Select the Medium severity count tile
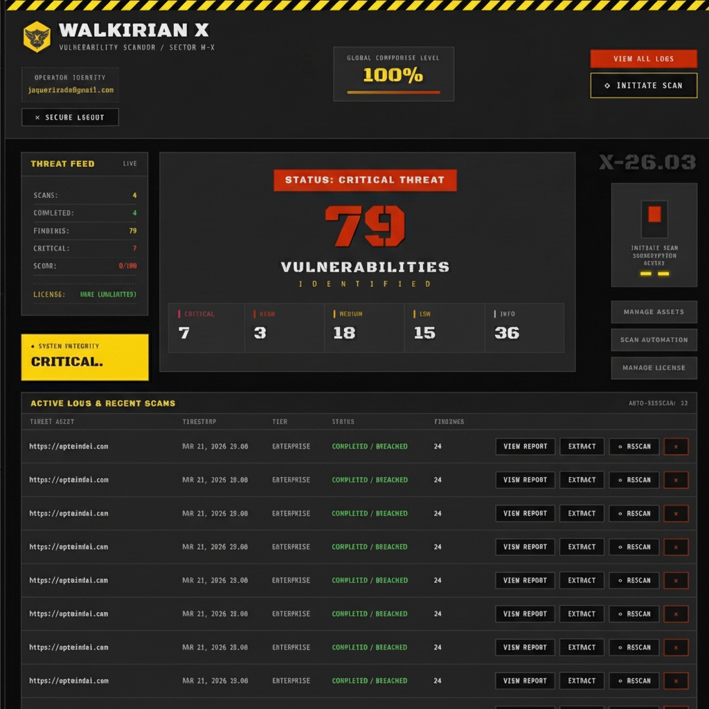The height and width of the screenshot is (709, 709). tap(364, 327)
